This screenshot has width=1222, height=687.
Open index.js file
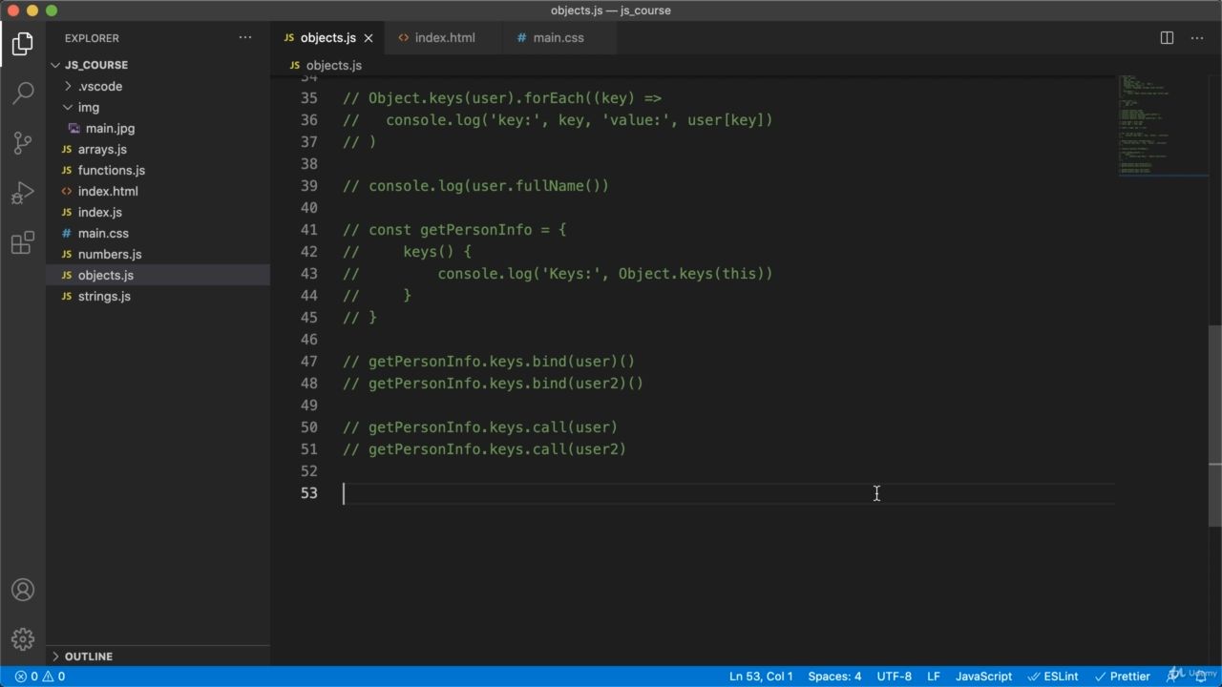pyautogui.click(x=99, y=212)
